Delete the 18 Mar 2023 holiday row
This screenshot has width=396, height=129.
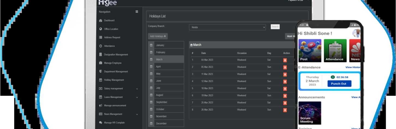(x=285, y=89)
